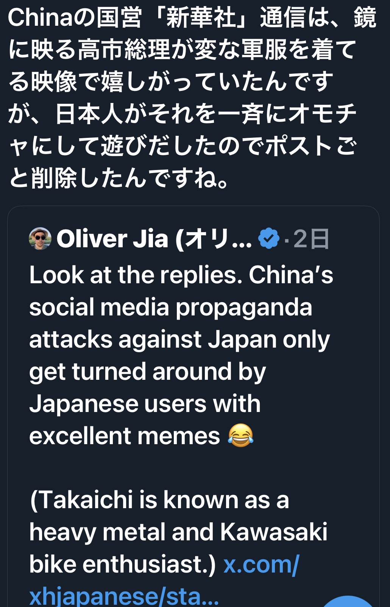Tap the 'Japanese users with' line

145,404
